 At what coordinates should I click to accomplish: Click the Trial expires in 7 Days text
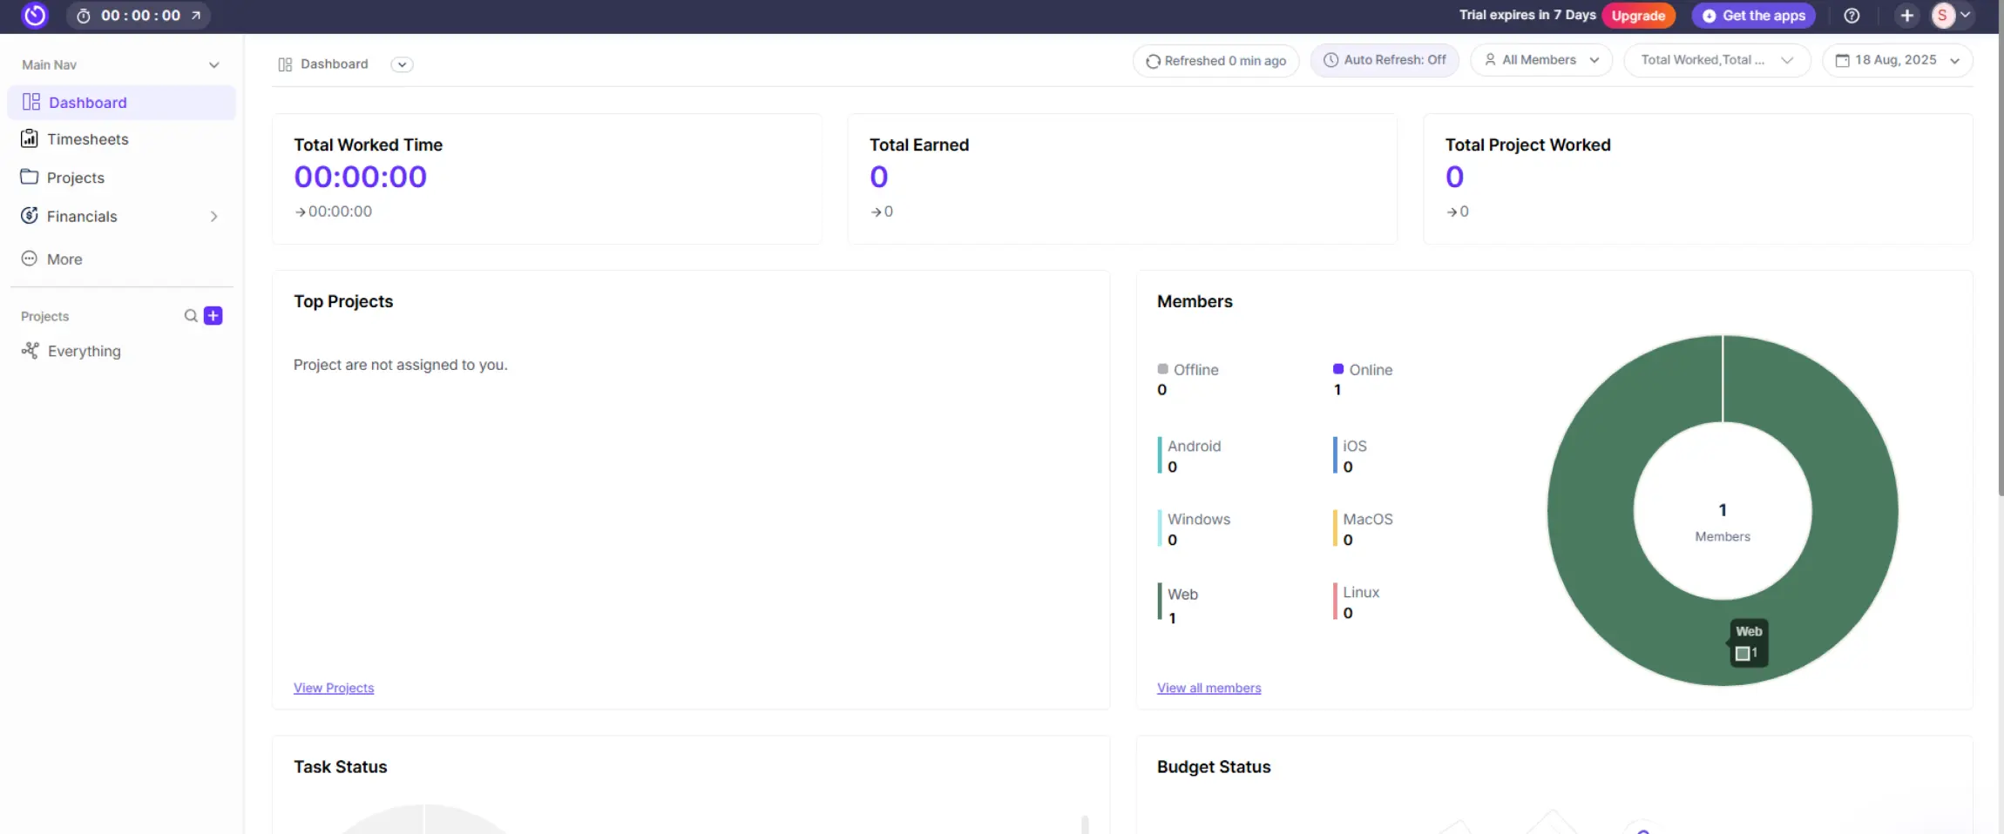1527,15
